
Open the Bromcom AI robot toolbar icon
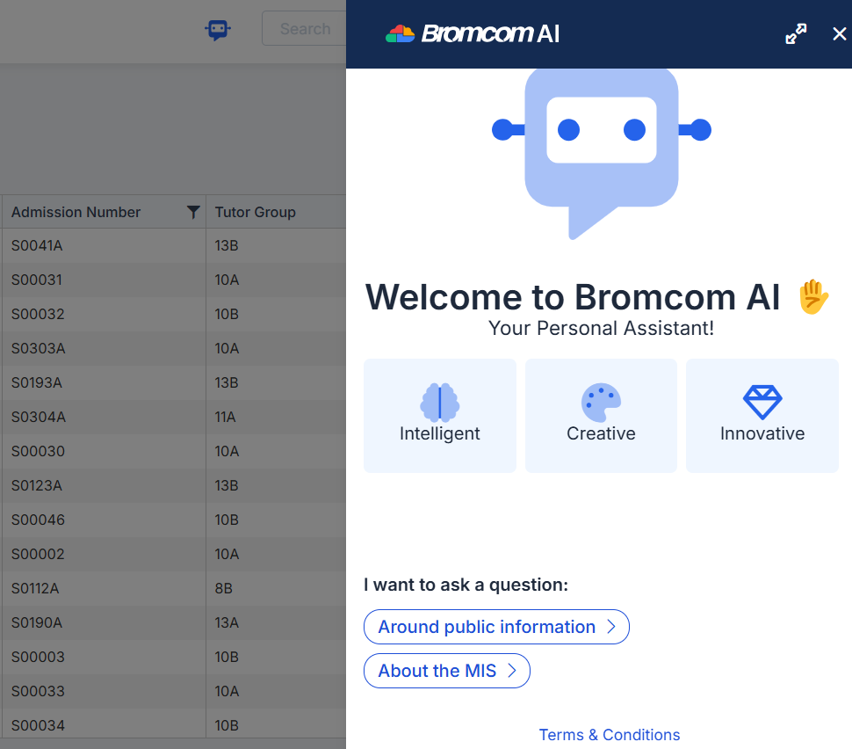217,28
